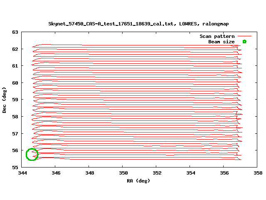Click the x-axis tick label 358
This screenshot has height=200, width=266.
[258, 173]
